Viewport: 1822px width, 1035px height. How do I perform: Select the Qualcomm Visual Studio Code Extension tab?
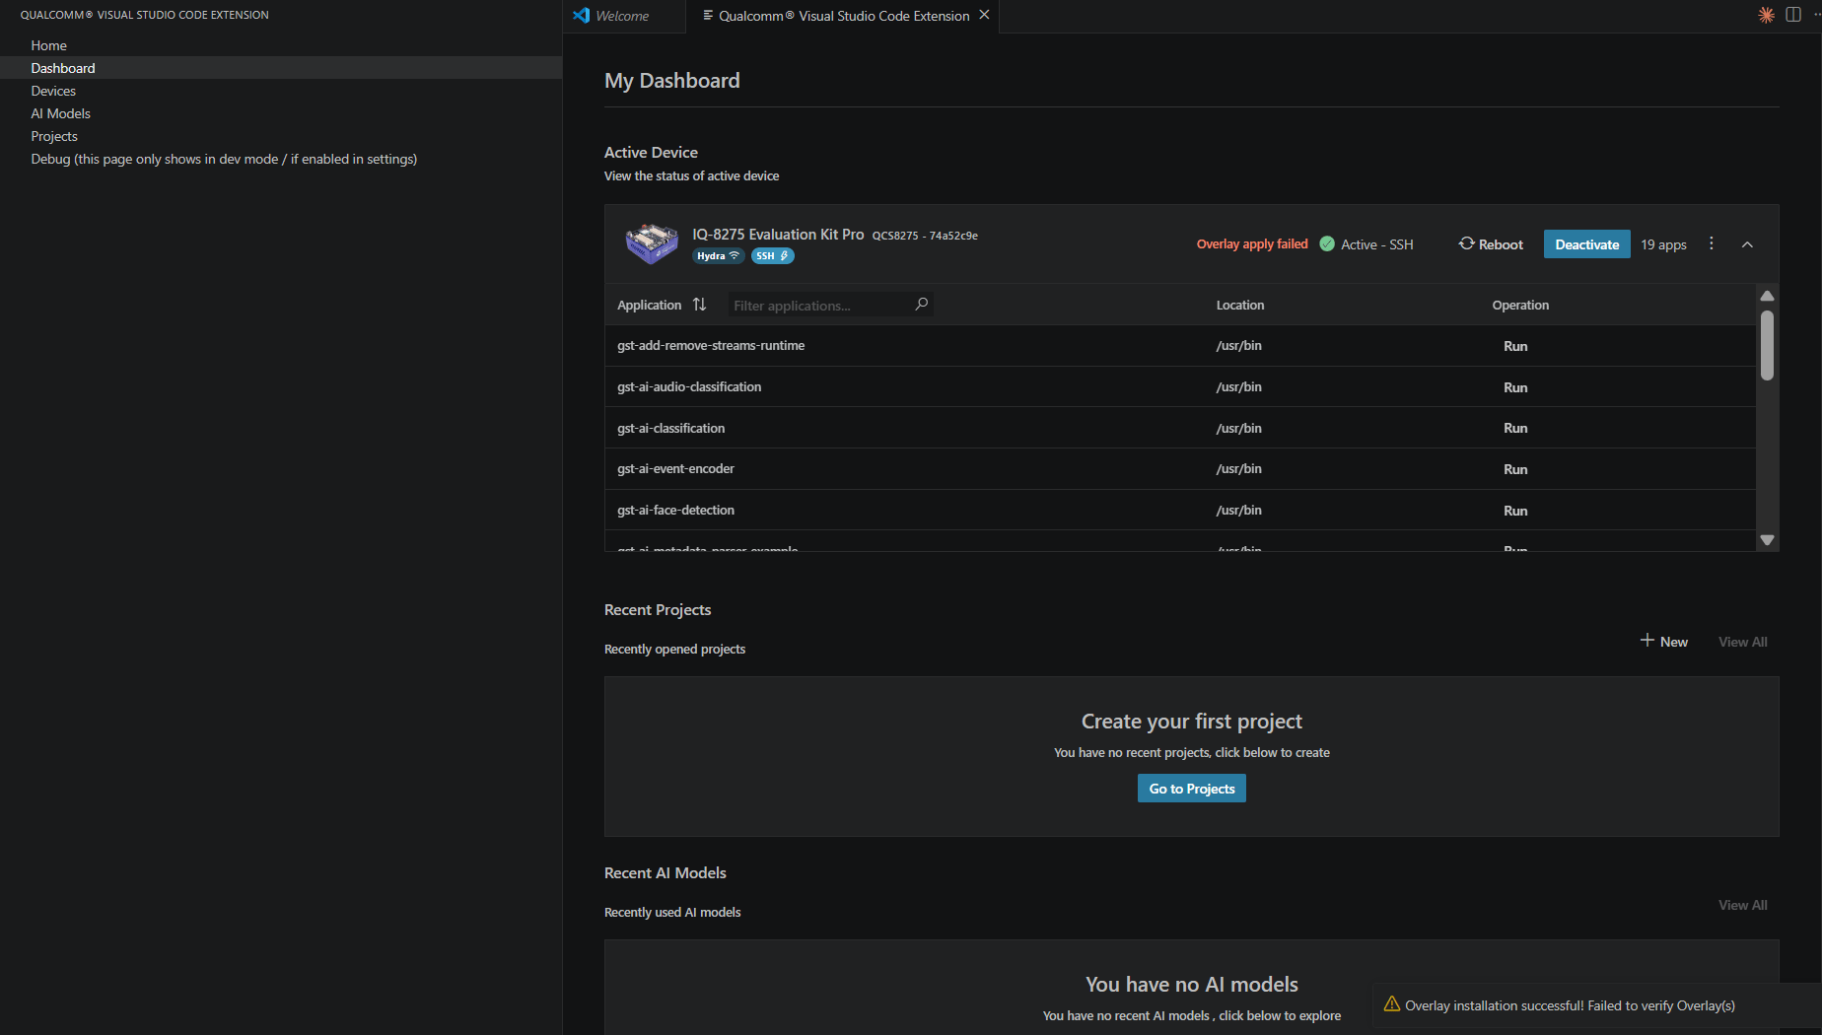pos(843,16)
